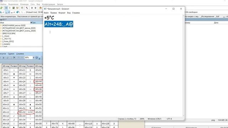Select folder [#СТАЦИОНАР_НА ДИСТ_осень_2020]

pos(19,31)
